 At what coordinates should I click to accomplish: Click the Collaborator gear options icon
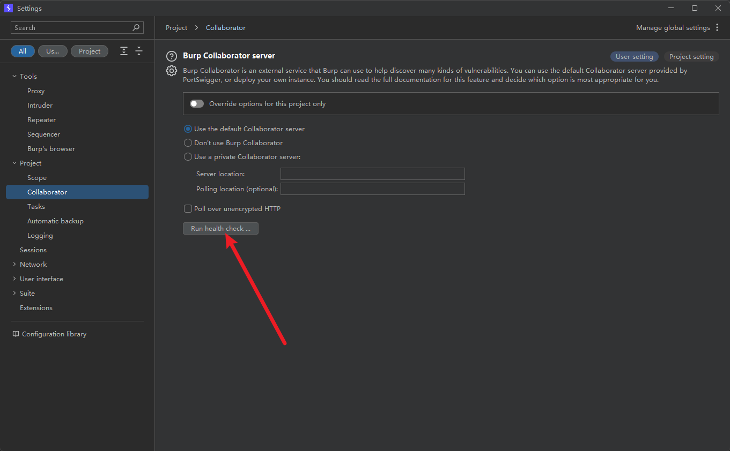click(x=171, y=71)
